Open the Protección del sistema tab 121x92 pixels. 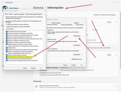67,25
